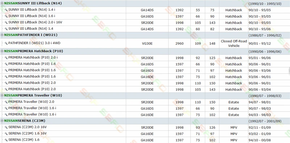Click the 93/02 - 01/09 date cell

coord(260,134)
